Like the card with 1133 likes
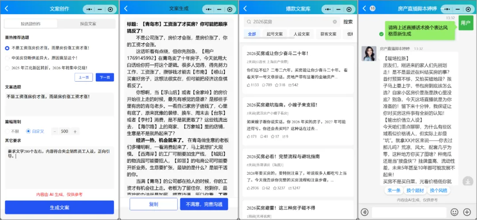 point(249,85)
